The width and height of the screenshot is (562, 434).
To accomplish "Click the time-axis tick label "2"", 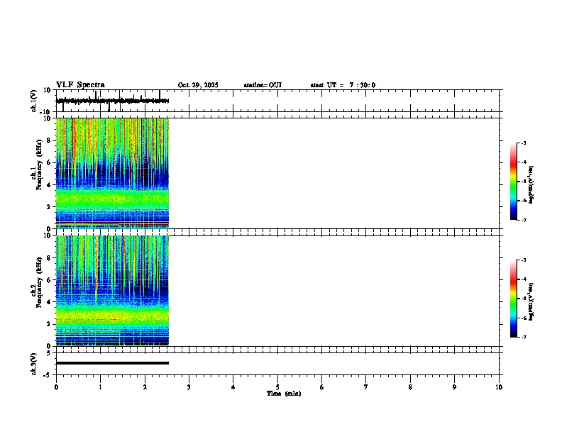I will point(145,387).
